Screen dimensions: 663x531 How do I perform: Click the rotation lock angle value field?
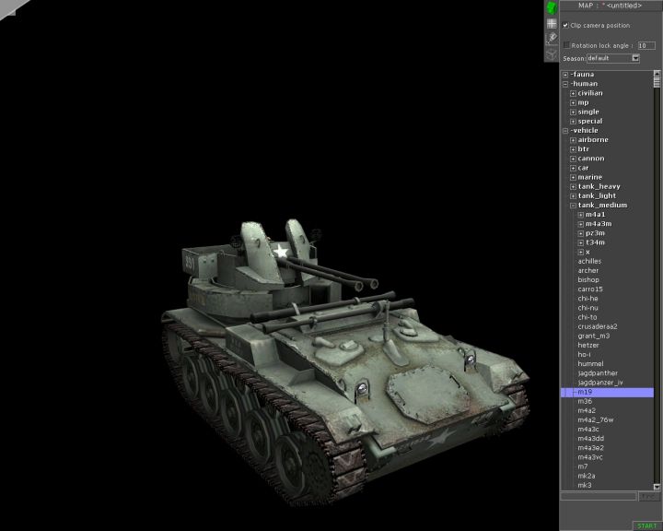(646, 44)
